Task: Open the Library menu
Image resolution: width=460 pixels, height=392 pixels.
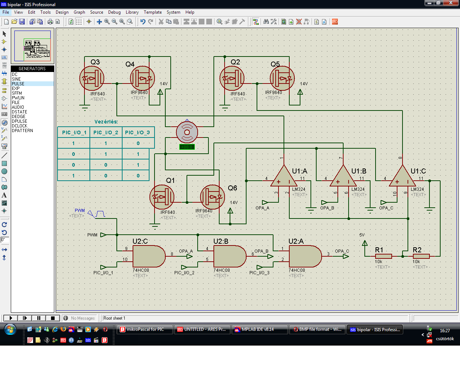Action: pos(132,12)
